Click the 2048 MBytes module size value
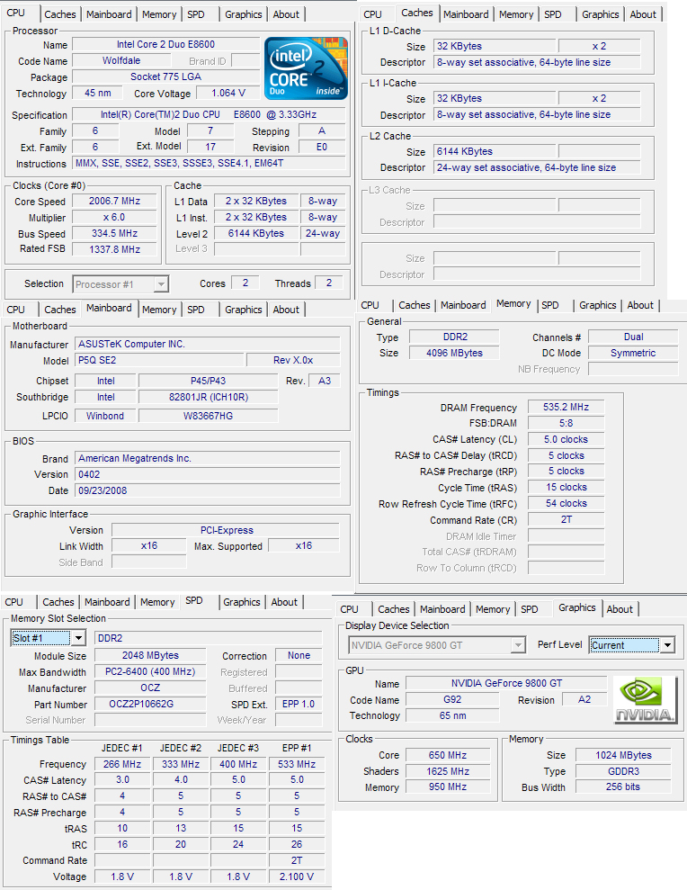This screenshot has height=890, width=687. click(x=150, y=655)
